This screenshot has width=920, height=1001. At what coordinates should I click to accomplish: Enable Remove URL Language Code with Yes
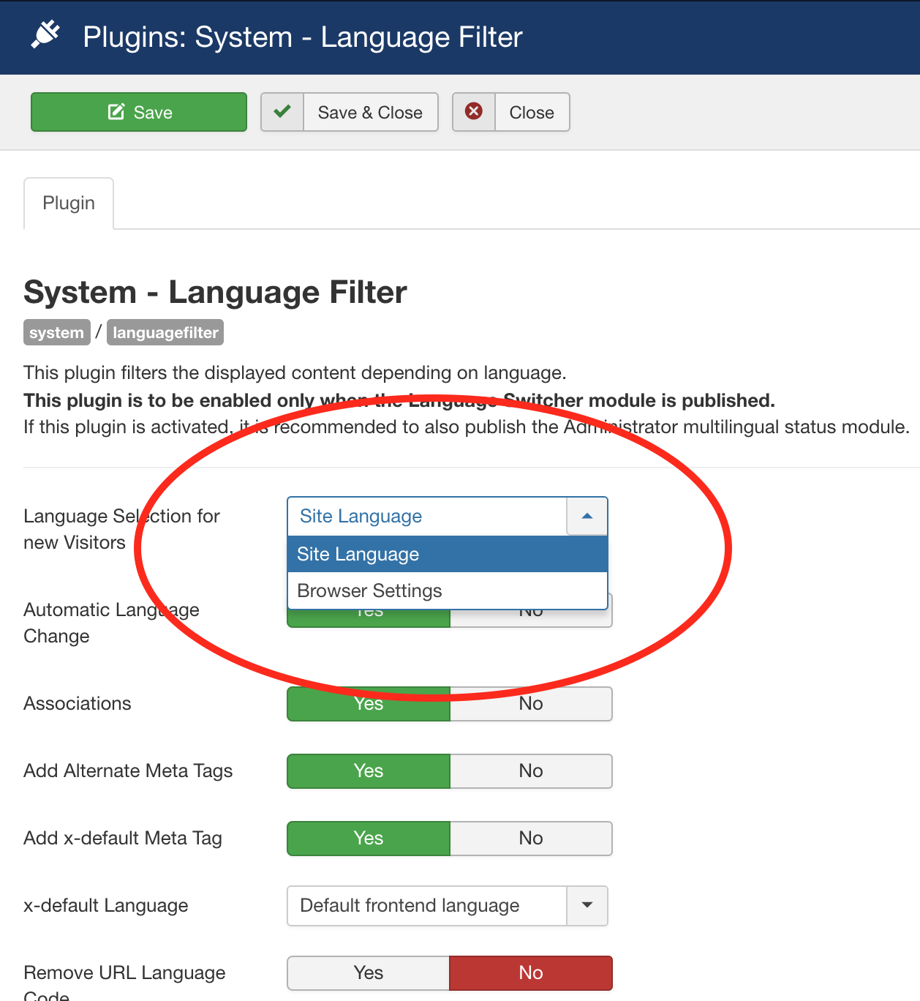coord(369,973)
